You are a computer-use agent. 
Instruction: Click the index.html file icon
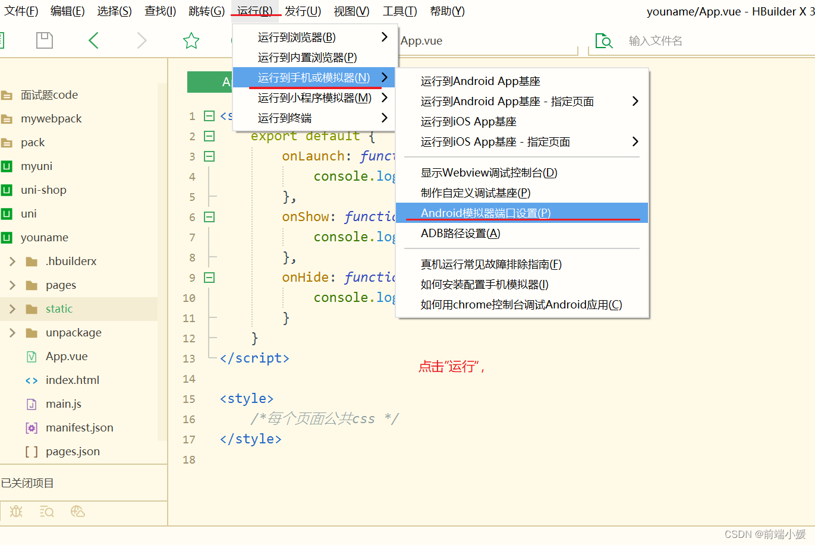point(32,380)
